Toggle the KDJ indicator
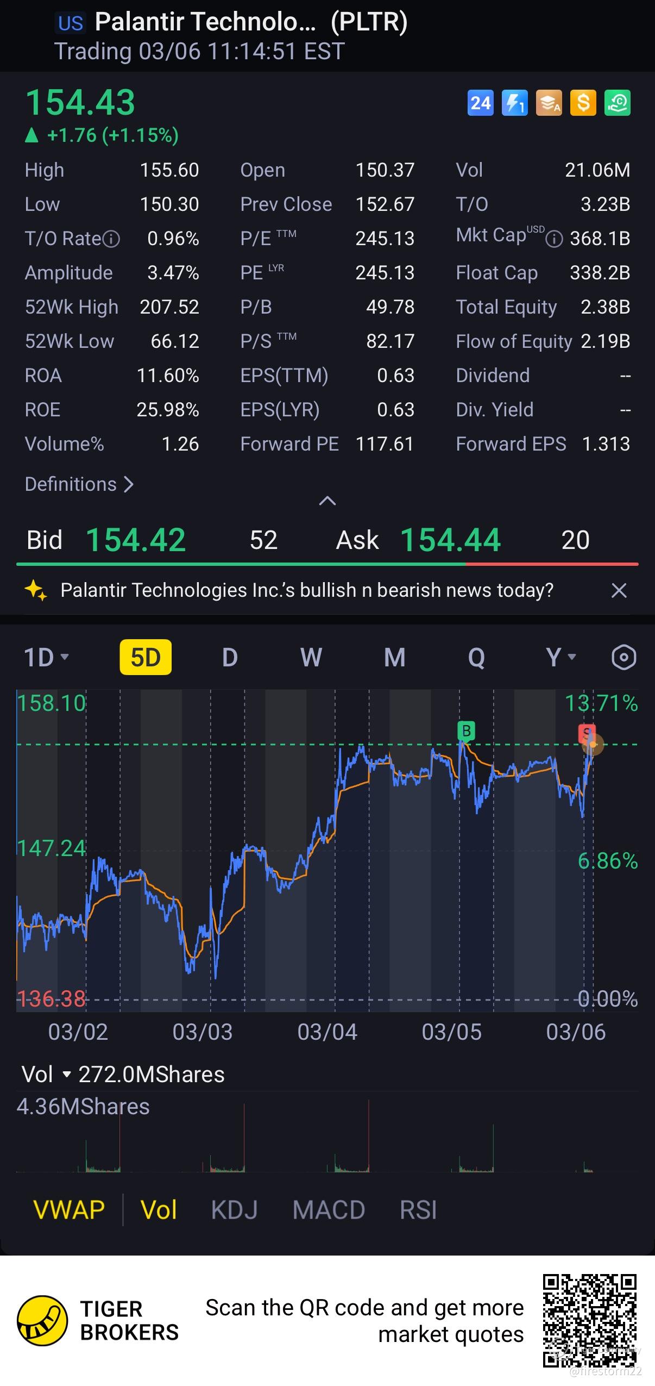 pyautogui.click(x=234, y=1210)
